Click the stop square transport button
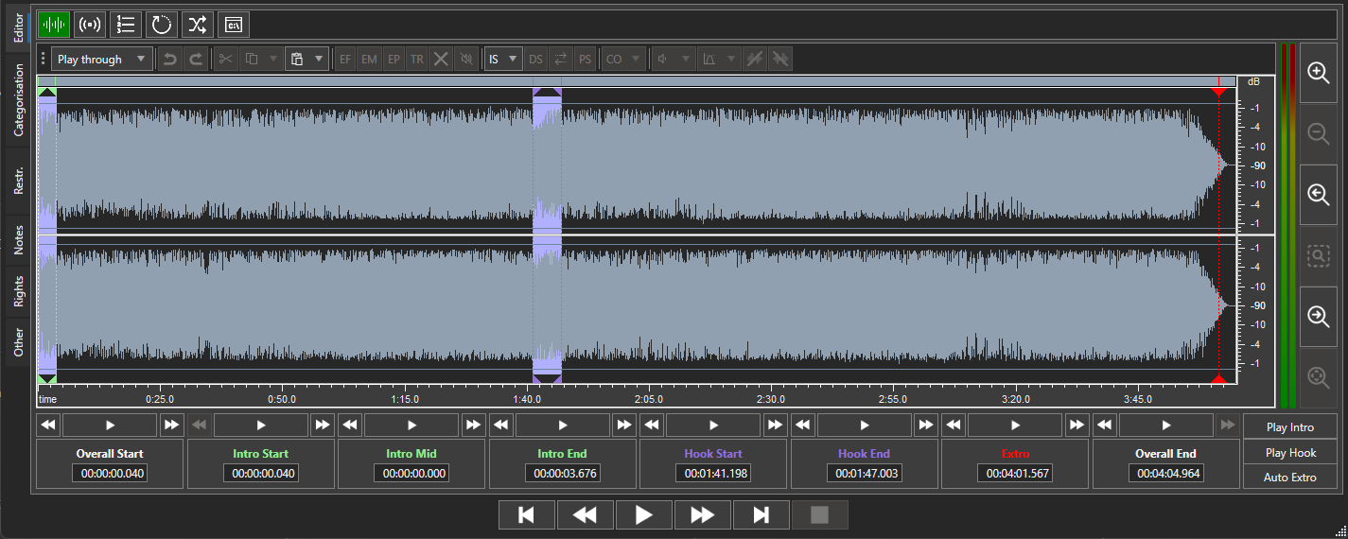 820,514
